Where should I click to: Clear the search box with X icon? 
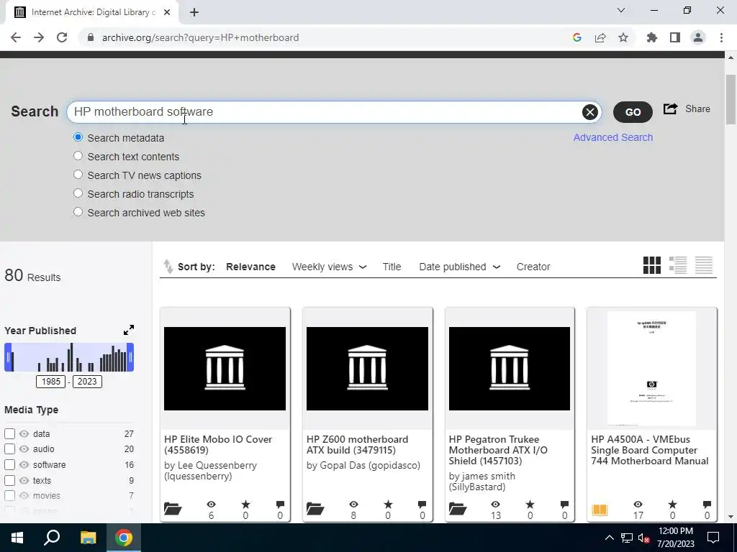point(590,112)
